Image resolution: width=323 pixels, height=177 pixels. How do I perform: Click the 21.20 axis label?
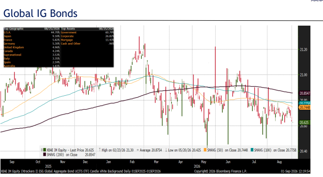(304, 50)
